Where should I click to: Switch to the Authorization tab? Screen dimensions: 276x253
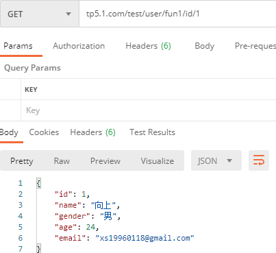pyautogui.click(x=79, y=46)
